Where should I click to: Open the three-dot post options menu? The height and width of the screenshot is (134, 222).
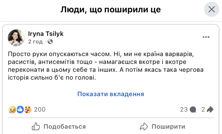click(x=206, y=37)
